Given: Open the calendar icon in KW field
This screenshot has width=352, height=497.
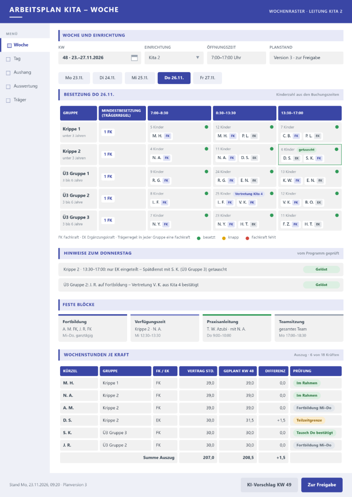Looking at the screenshot, I should 134,58.
